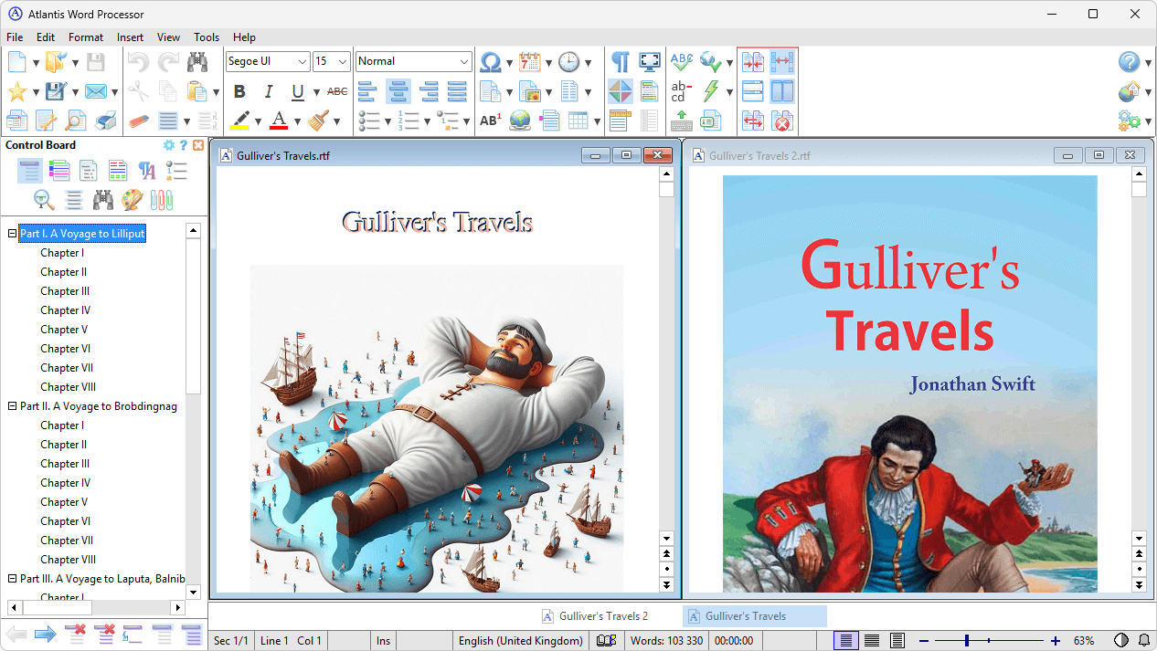Image resolution: width=1157 pixels, height=651 pixels.
Task: Click the Words: 103 330 counter
Action: click(x=667, y=641)
